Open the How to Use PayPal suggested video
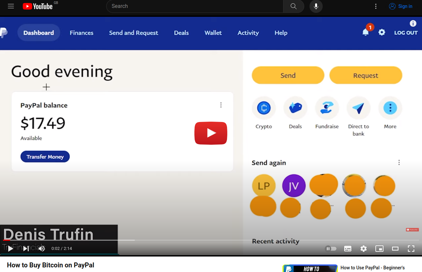 (x=372, y=268)
